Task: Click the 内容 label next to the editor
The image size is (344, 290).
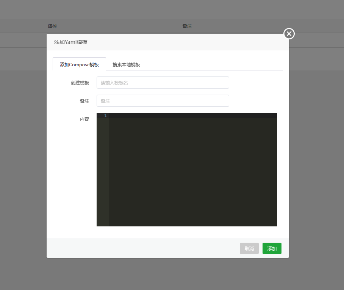Action: tap(84, 119)
